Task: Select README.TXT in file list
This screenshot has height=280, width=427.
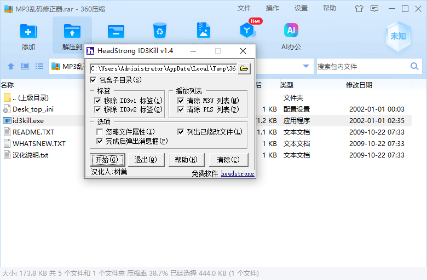Action: tap(33, 132)
